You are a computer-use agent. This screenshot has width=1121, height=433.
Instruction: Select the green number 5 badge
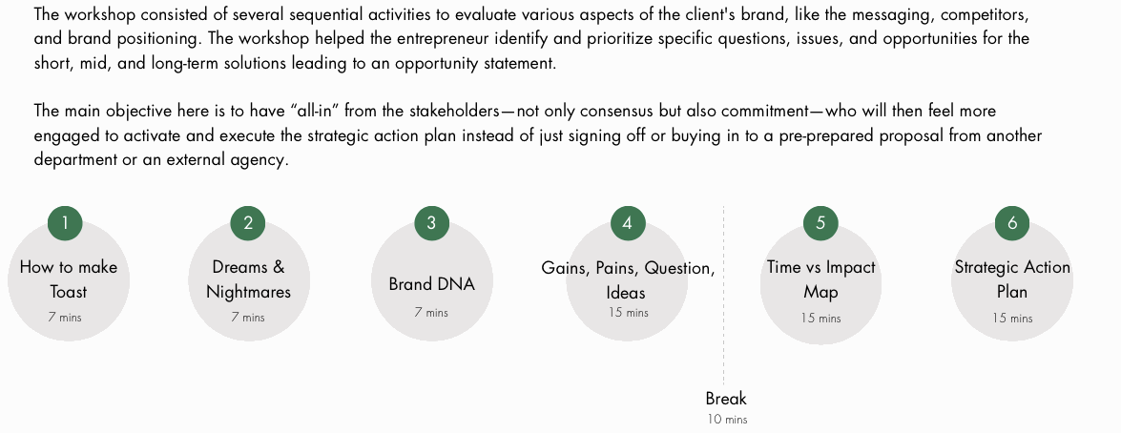click(x=820, y=223)
